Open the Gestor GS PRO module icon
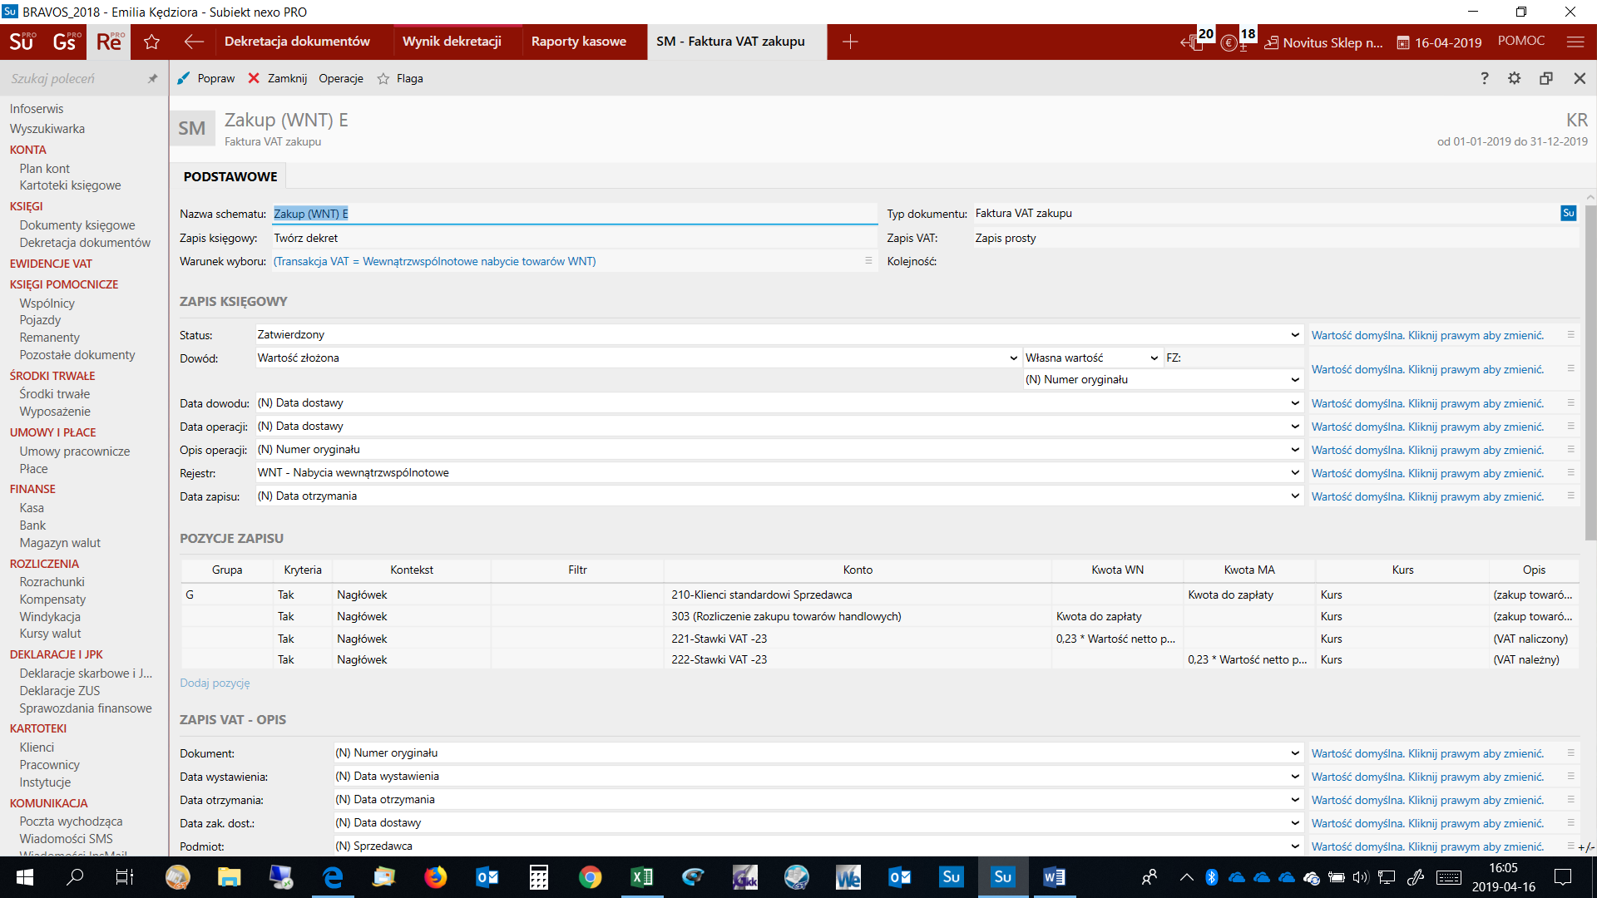This screenshot has height=898, width=1597. (x=65, y=42)
